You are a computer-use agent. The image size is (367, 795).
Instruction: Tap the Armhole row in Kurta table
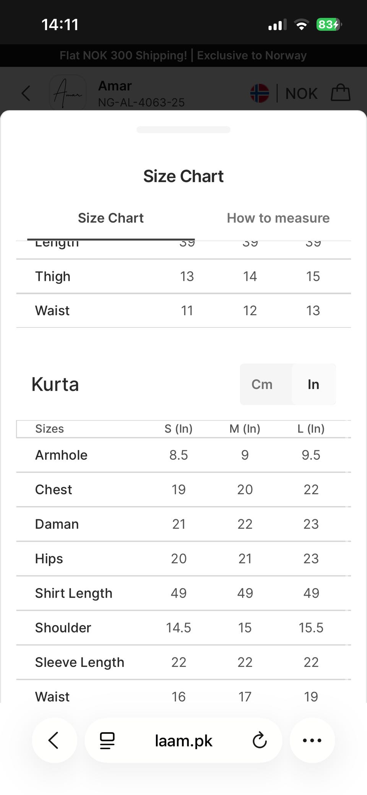(x=183, y=455)
